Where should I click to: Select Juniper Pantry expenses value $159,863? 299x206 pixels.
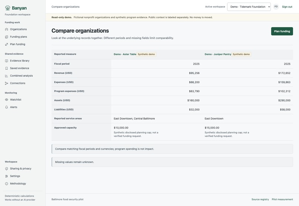(x=284, y=82)
